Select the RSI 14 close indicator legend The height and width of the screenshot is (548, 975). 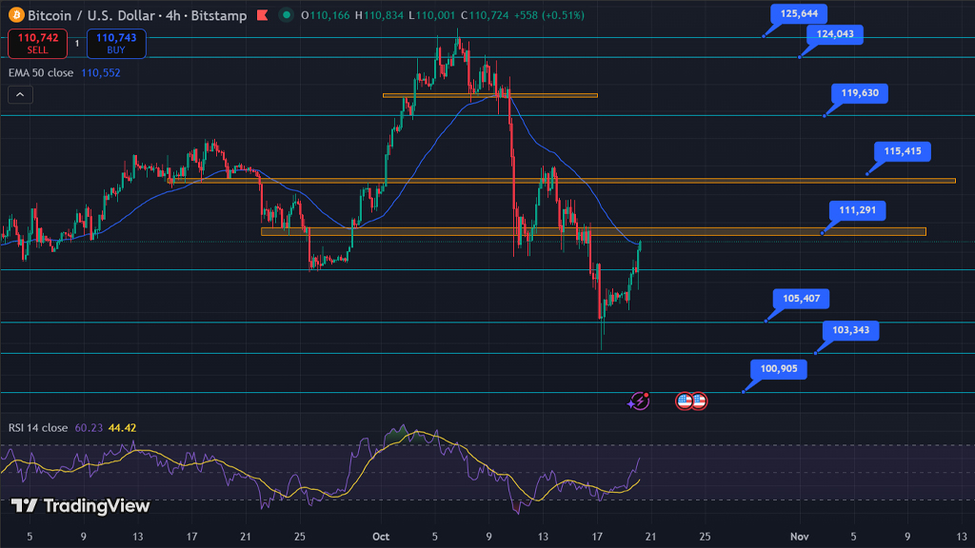[x=38, y=428]
